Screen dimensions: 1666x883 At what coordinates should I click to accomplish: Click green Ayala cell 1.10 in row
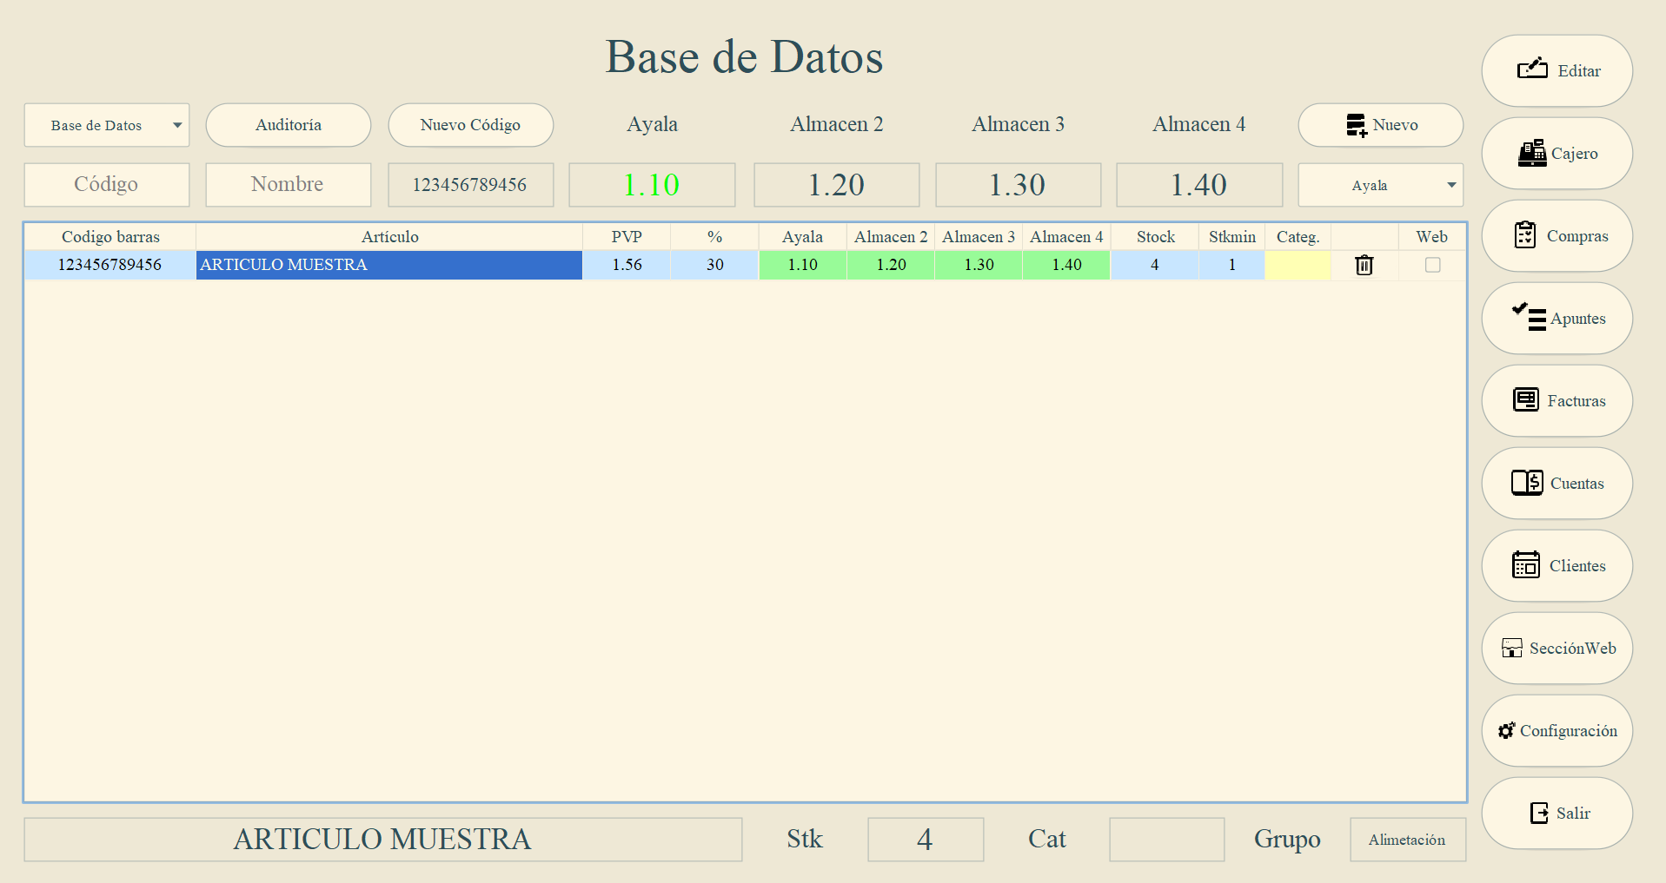click(803, 265)
